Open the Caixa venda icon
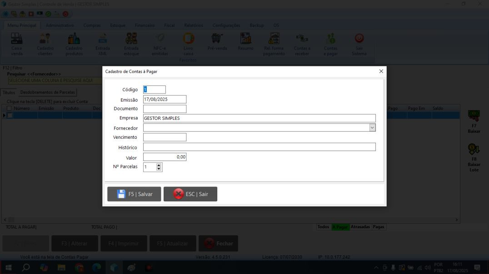489x274 pixels. 17,39
